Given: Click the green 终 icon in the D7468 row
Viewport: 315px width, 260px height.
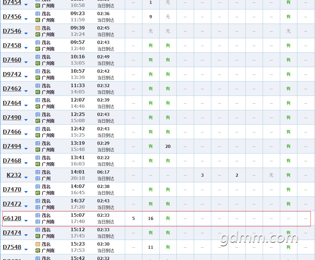Looking at the screenshot, I should [38, 164].
